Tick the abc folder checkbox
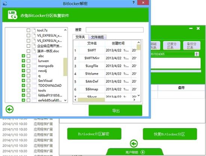206x156 pixels. tap(28, 56)
